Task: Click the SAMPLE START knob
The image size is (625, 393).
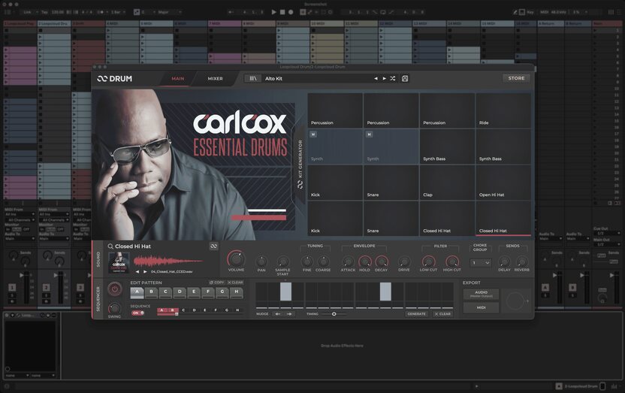Action: pyautogui.click(x=282, y=261)
